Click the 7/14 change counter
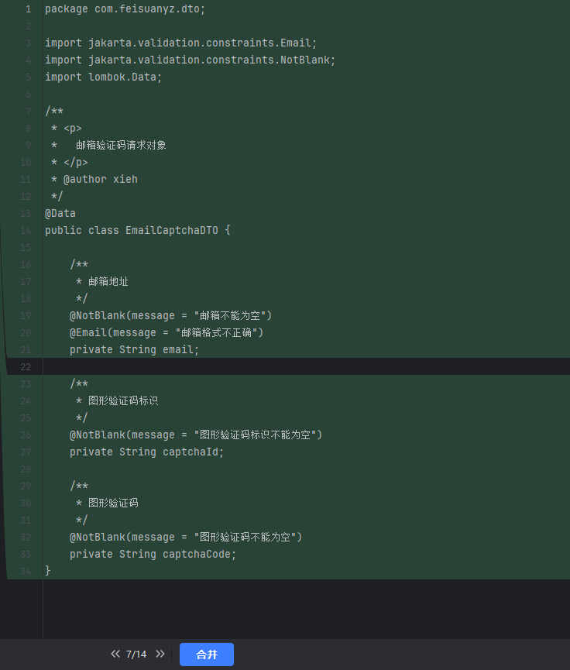Viewport: 570px width, 670px height. [x=136, y=655]
